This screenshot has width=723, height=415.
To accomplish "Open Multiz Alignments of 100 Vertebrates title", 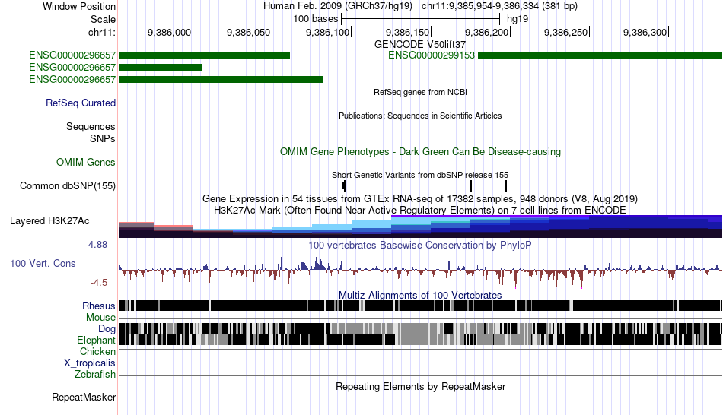I will point(420,295).
